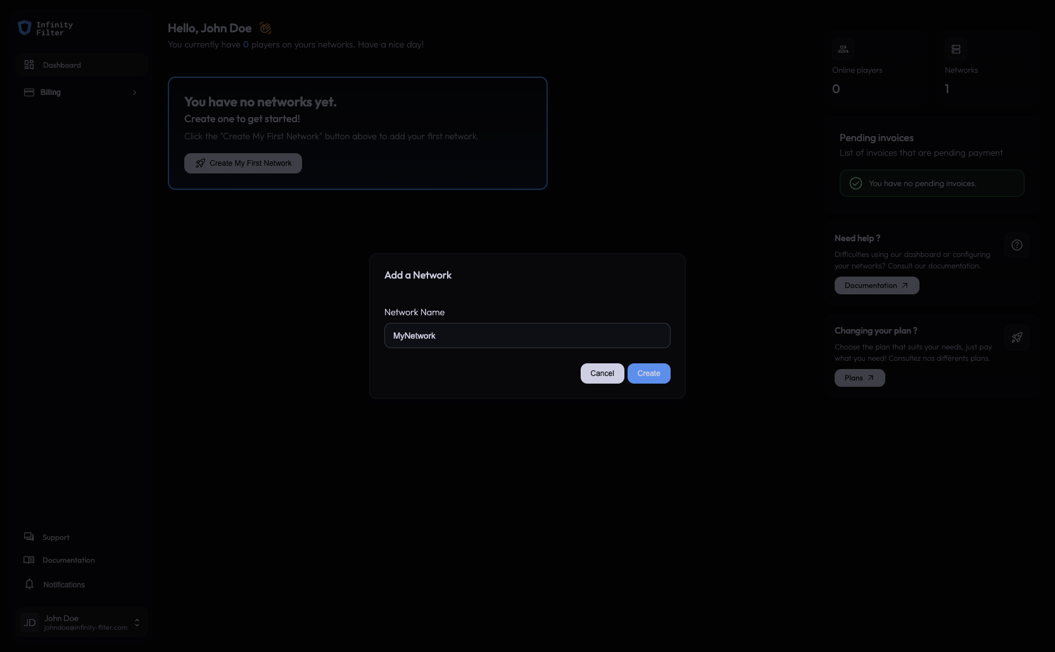Viewport: 1055px width, 652px height.
Task: Click the Dashboard grid icon
Action: pyautogui.click(x=29, y=65)
